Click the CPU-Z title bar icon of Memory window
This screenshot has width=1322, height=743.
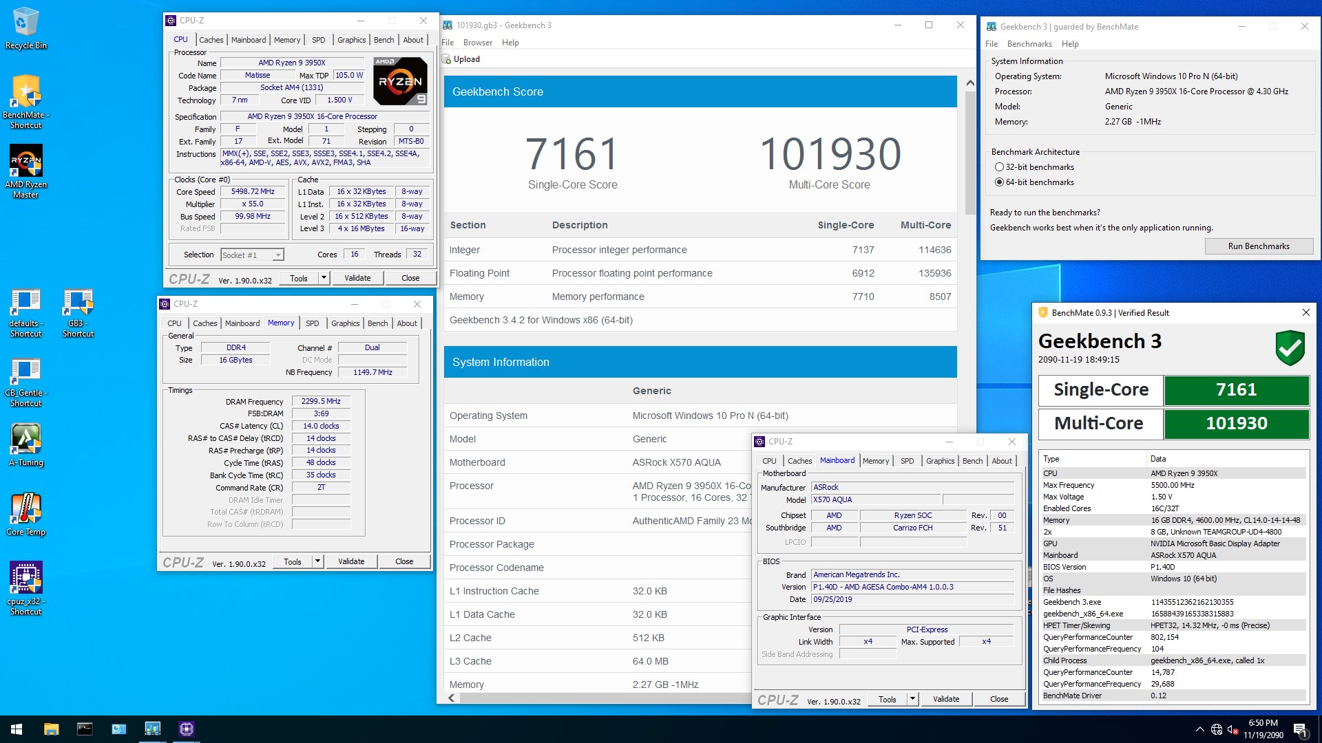pos(165,304)
